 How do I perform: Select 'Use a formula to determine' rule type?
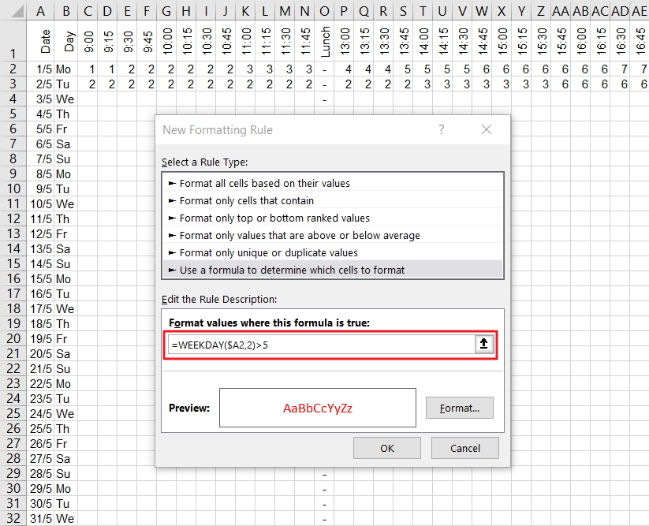[x=332, y=270]
